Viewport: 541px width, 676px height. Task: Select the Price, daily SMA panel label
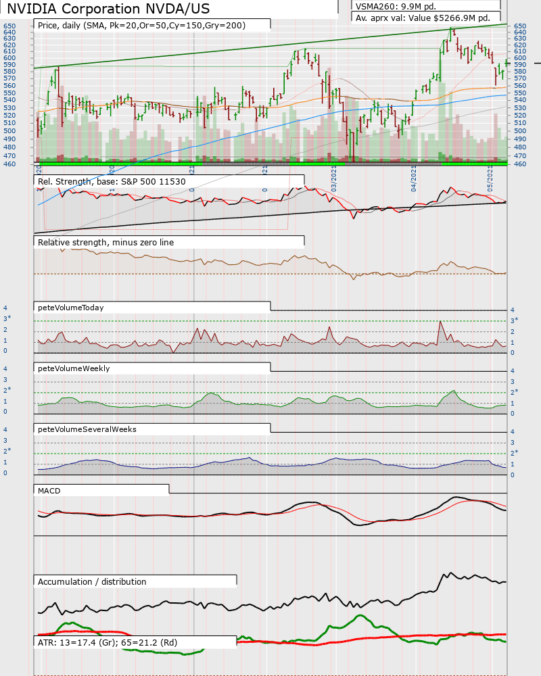pos(141,26)
